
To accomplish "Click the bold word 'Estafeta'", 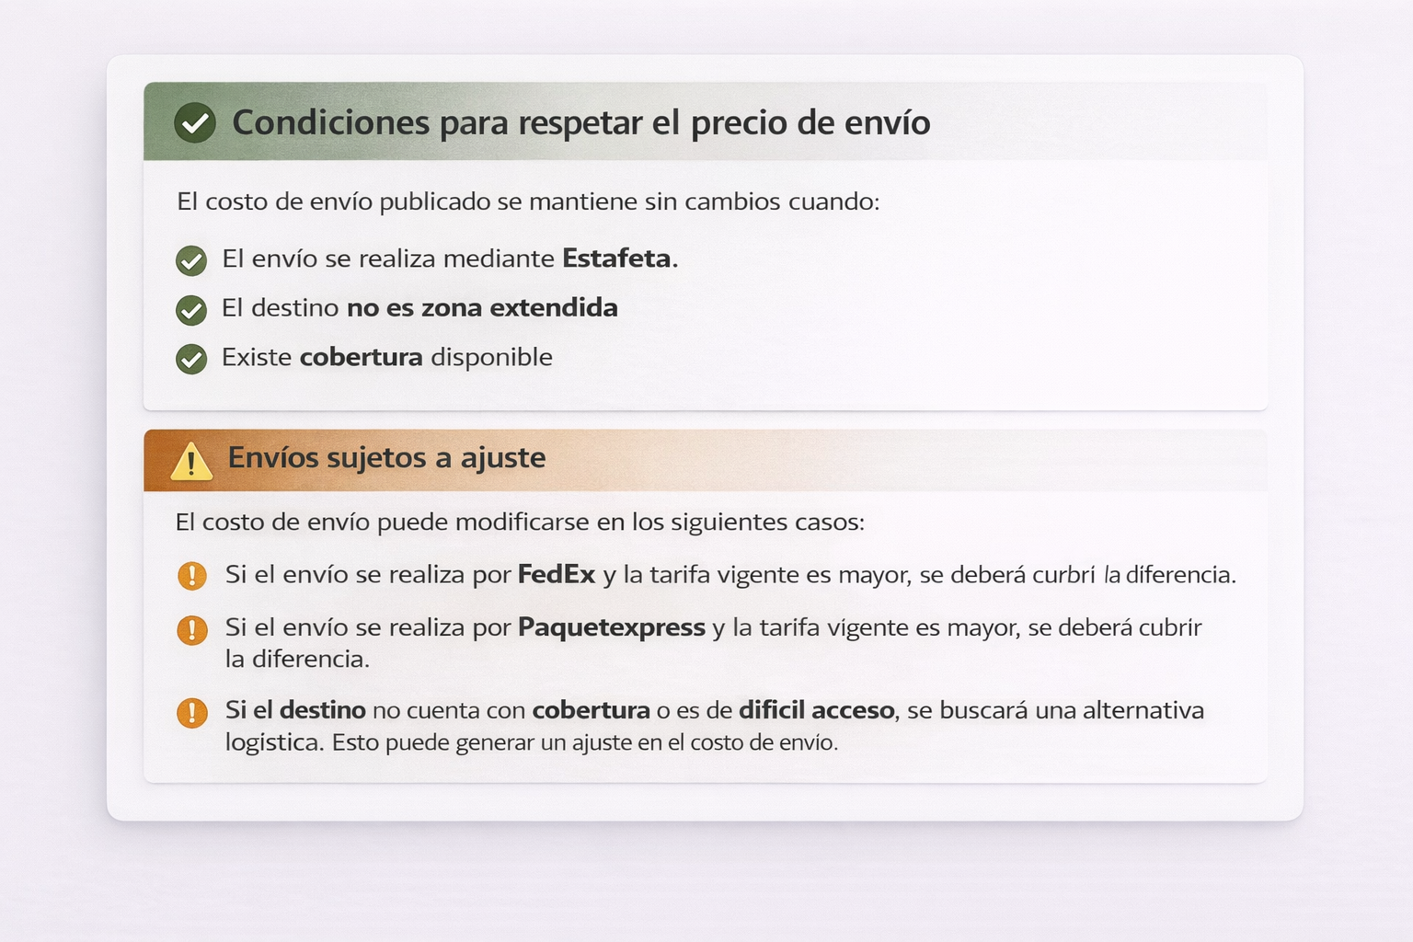I will [616, 258].
